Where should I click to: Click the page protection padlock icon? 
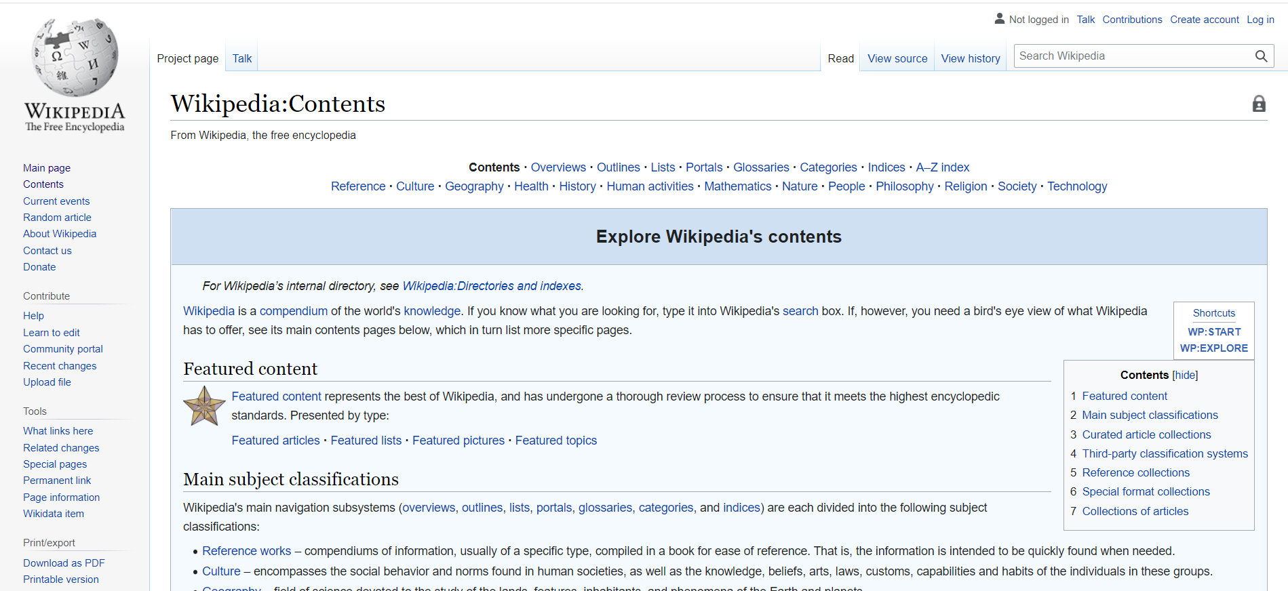click(x=1259, y=104)
